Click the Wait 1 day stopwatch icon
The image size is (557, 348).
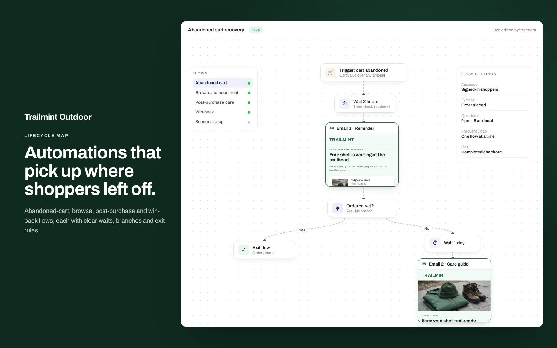[x=435, y=243]
